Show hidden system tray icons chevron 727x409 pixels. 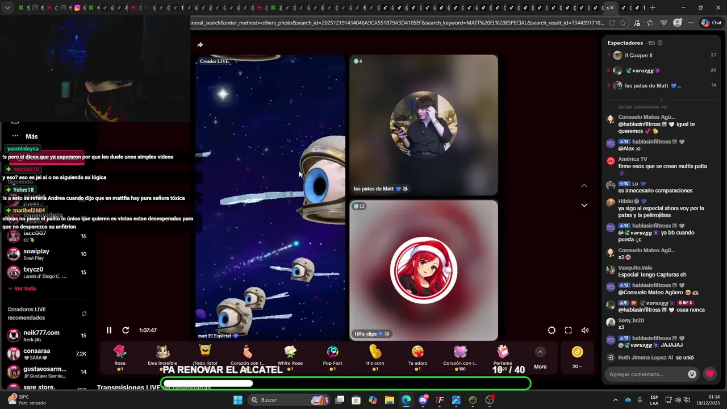(615, 400)
